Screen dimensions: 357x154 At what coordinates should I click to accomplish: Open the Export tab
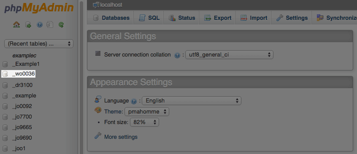tap(218, 18)
